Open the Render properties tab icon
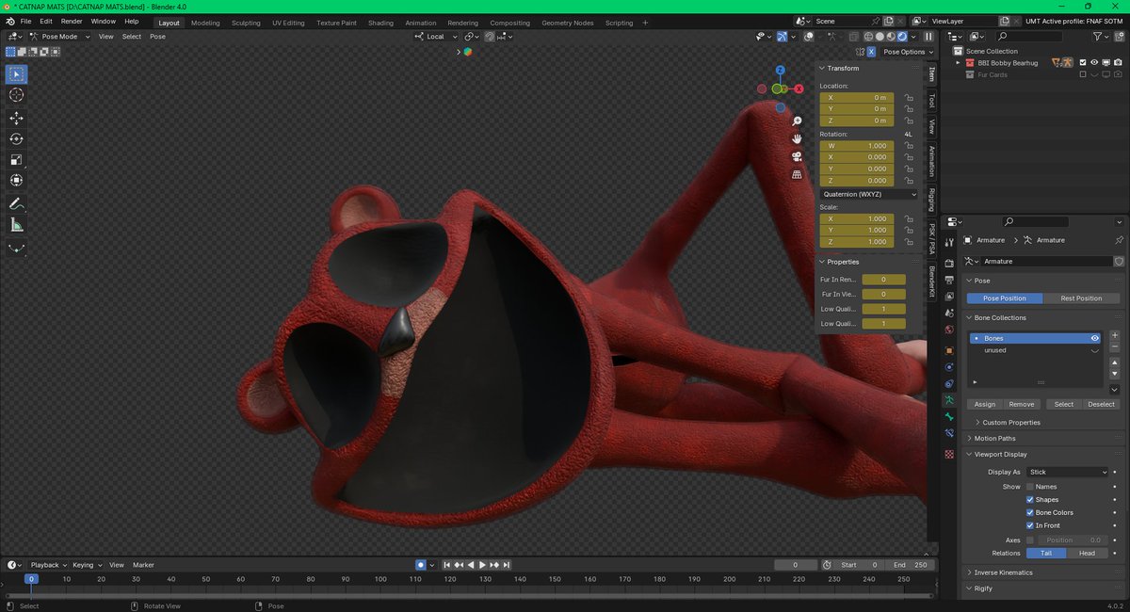Screen dimensions: 1130x612 pyautogui.click(x=949, y=264)
